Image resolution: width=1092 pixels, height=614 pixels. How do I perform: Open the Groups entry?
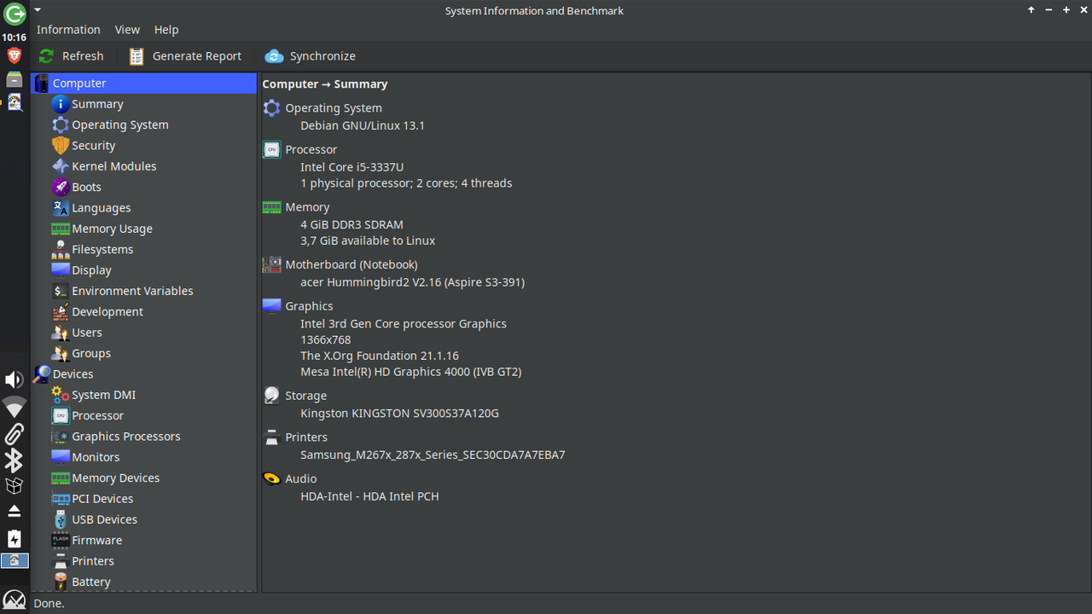point(90,353)
